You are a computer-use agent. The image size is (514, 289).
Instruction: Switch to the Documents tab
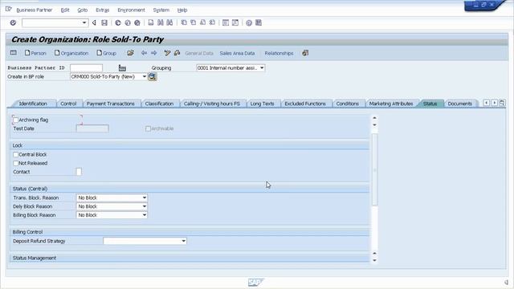click(460, 104)
